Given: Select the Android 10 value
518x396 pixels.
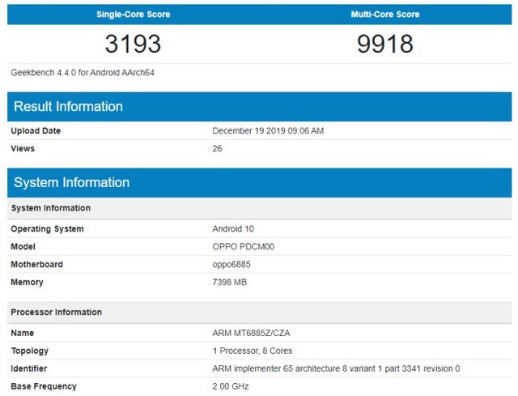Looking at the screenshot, I should pos(233,228).
